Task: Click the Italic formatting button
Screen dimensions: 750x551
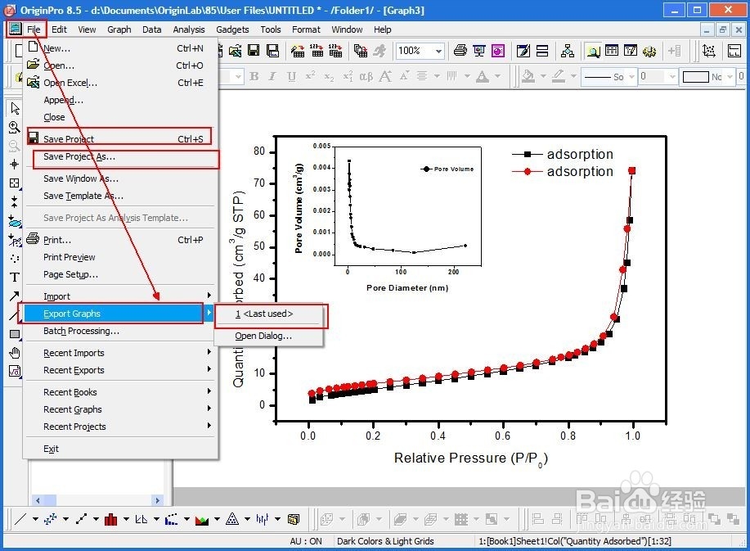Action: [272, 76]
